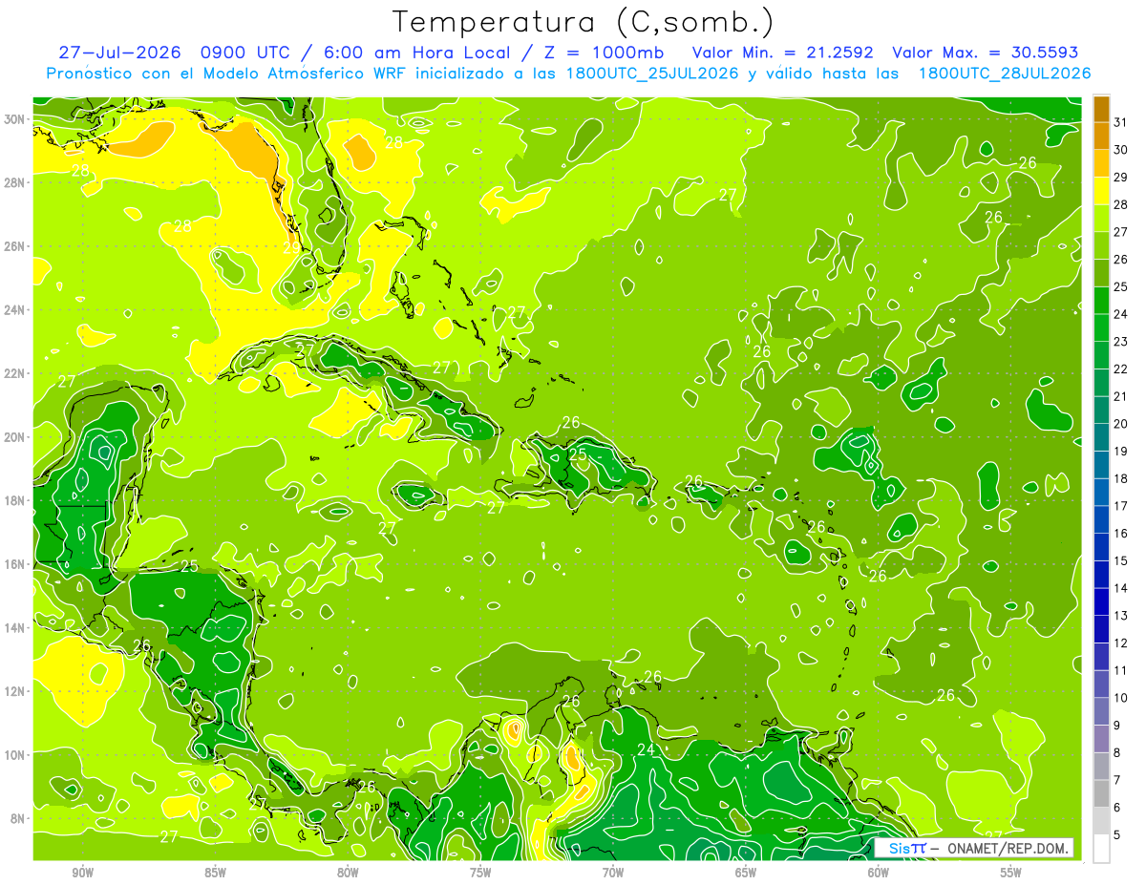
Task: Click the "24" contour label over Venezuela
Action: click(x=647, y=749)
